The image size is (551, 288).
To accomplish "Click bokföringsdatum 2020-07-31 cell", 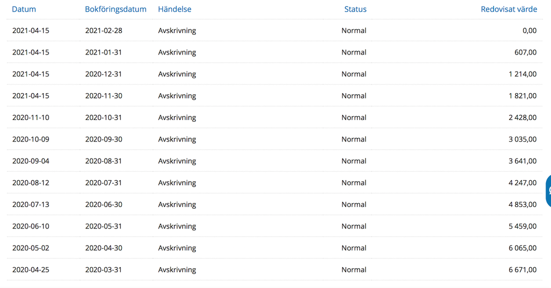I will tap(104, 183).
